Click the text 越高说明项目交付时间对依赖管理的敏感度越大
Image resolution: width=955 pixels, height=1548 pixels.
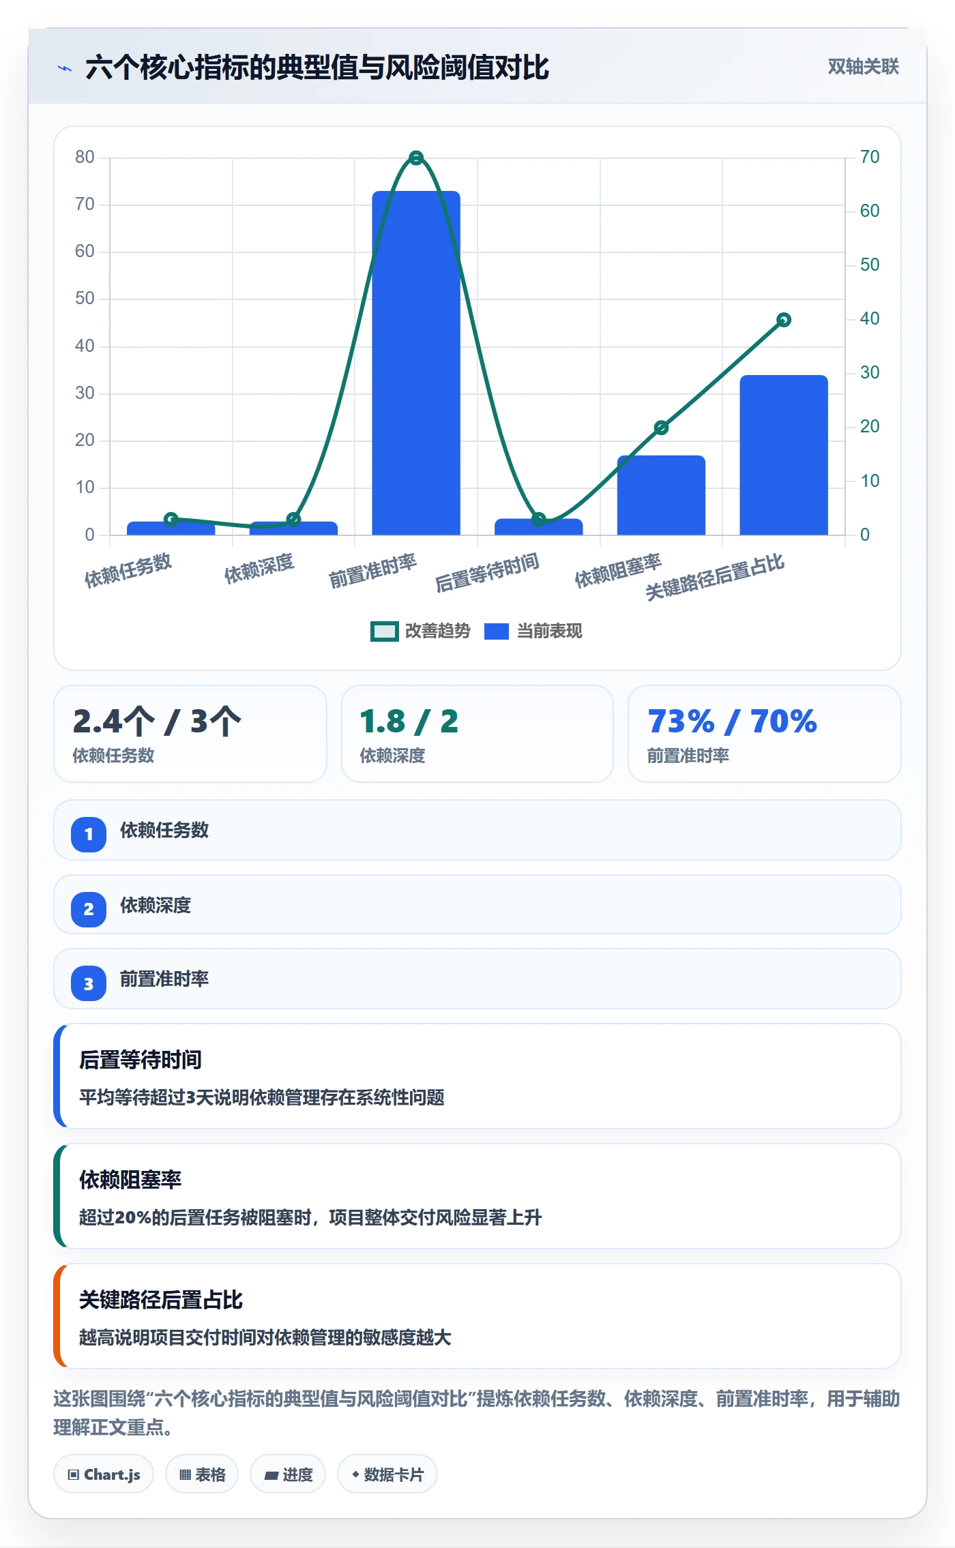point(265,1337)
